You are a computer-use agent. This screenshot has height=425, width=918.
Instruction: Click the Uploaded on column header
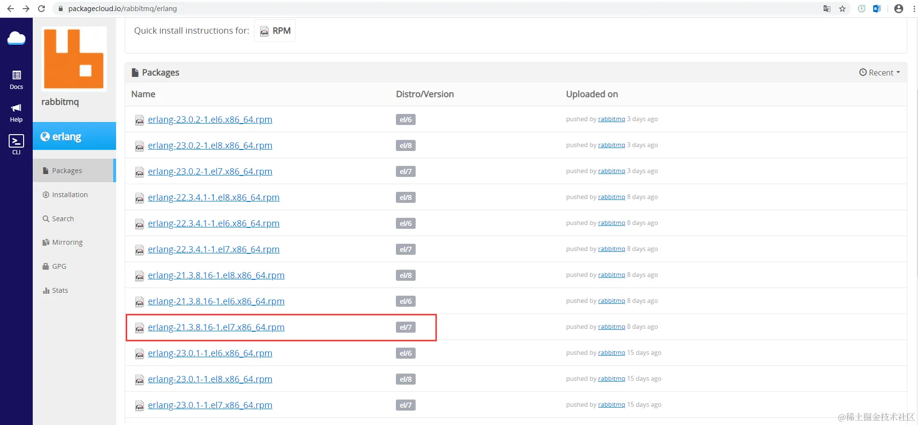pos(592,94)
